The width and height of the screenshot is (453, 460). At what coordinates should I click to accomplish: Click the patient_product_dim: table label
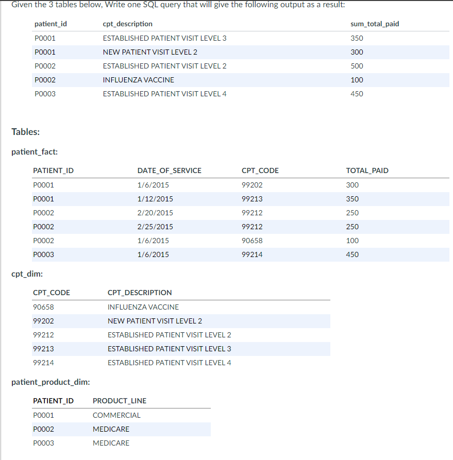click(51, 382)
